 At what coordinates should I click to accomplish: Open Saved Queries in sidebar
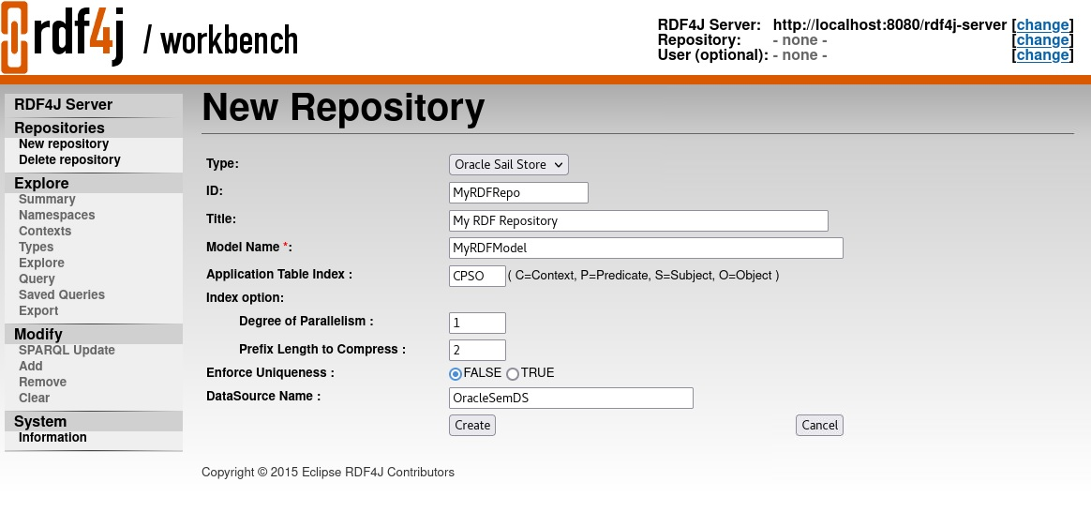[x=62, y=295]
